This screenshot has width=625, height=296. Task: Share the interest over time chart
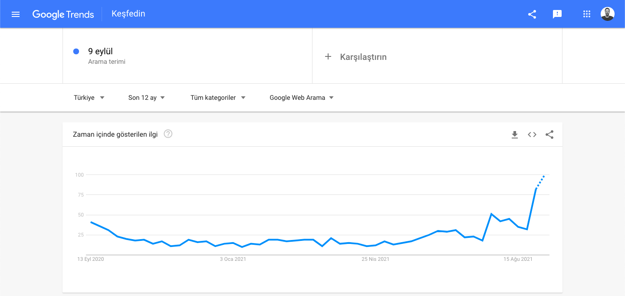point(549,135)
